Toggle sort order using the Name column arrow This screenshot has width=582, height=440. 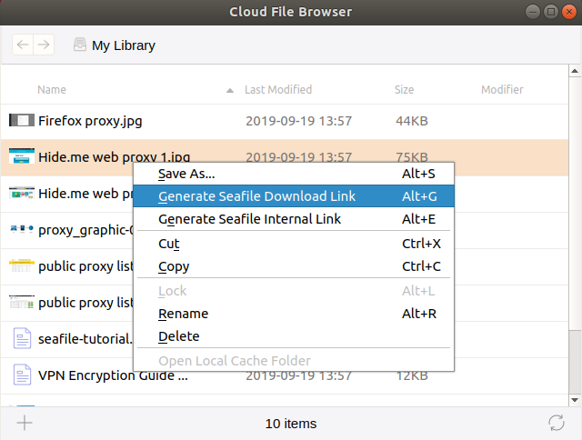230,90
